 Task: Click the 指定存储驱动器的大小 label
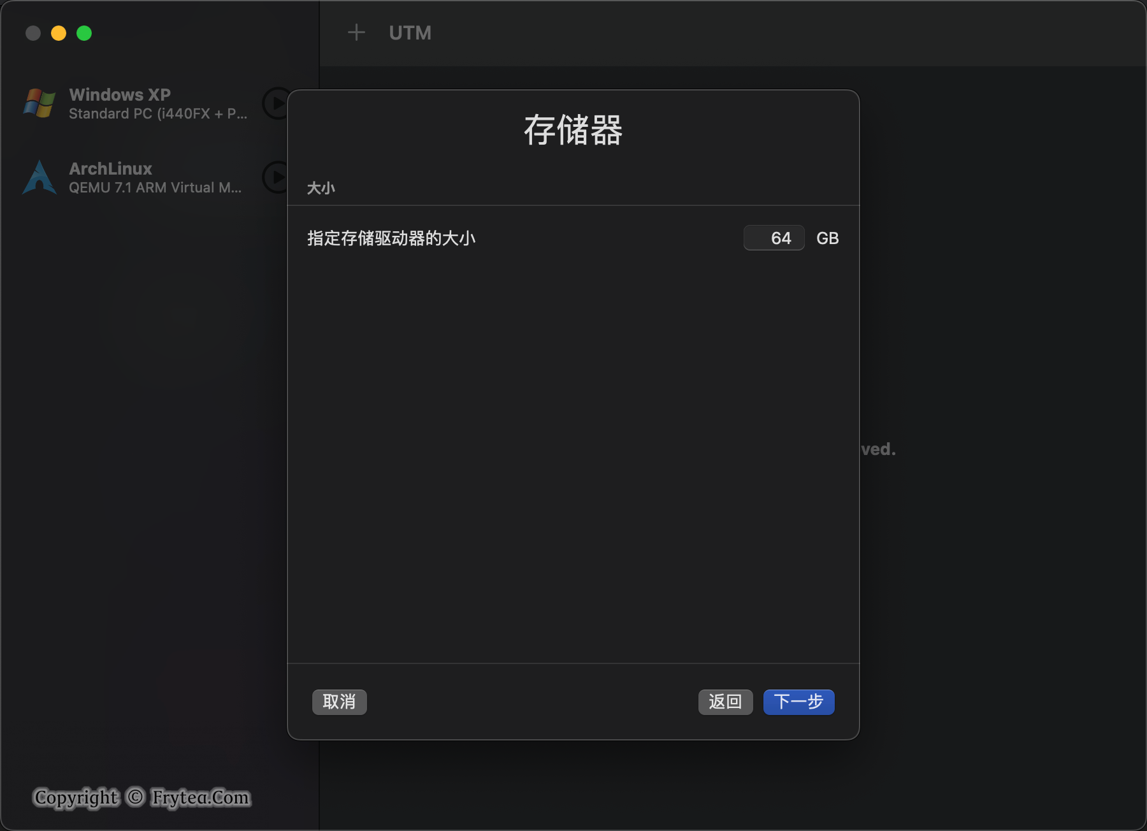391,238
